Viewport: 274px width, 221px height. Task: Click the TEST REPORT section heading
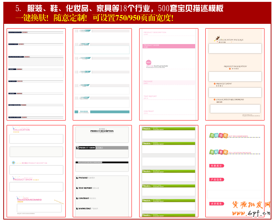(x=85, y=188)
